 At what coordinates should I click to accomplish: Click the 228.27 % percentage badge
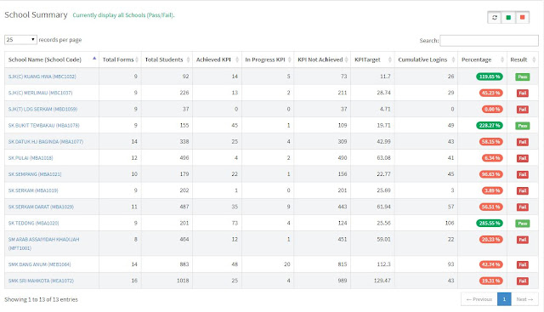pyautogui.click(x=490, y=126)
